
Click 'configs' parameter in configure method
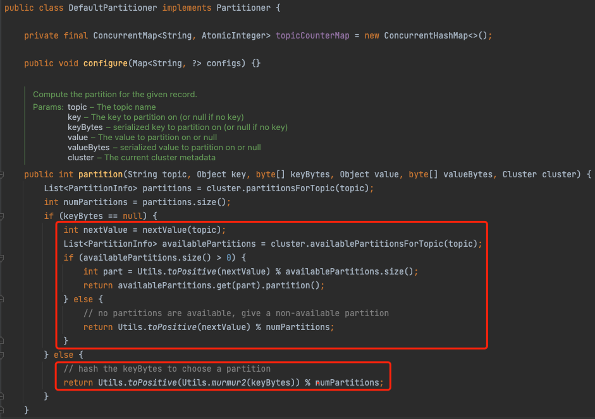224,63
